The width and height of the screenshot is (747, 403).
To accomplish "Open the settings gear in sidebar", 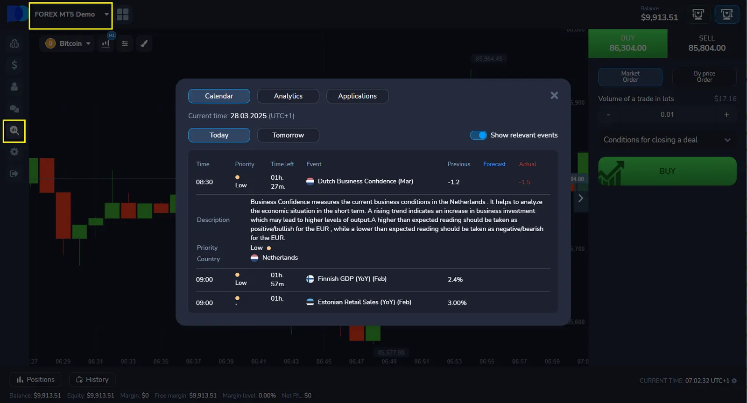I will [x=14, y=152].
